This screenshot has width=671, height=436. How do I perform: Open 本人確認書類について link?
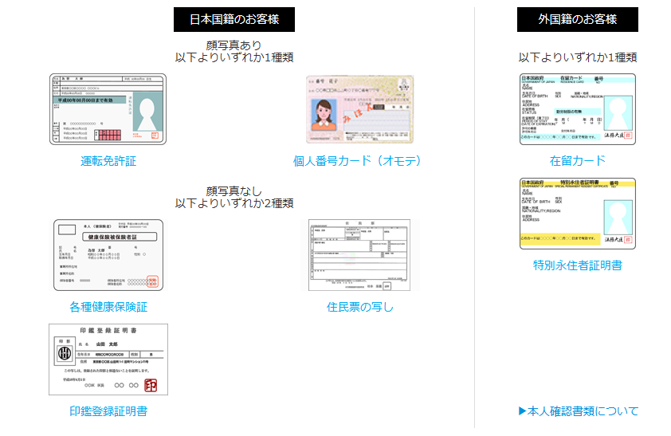pos(578,411)
